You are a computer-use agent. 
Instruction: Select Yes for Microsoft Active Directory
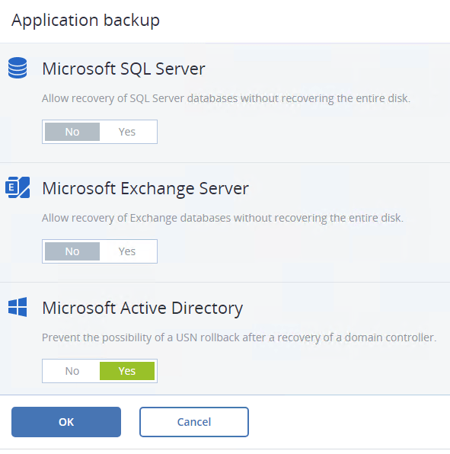pyautogui.click(x=127, y=371)
